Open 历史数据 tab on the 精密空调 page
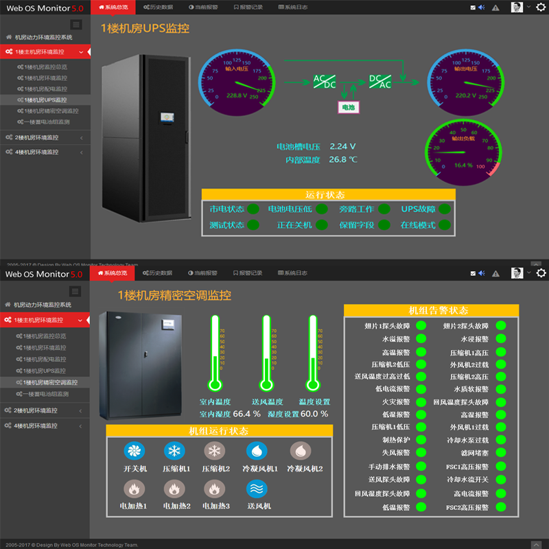 pos(158,273)
